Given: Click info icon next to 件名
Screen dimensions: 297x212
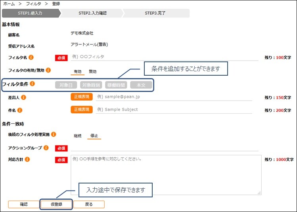Looking at the screenshot, I should pyautogui.click(x=19, y=110).
